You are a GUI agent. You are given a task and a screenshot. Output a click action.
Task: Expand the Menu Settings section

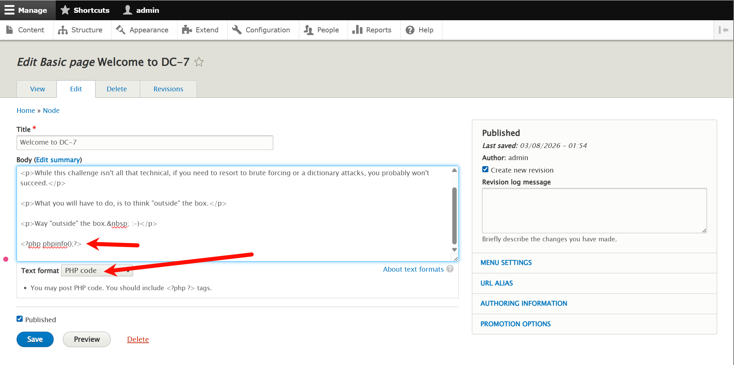506,263
